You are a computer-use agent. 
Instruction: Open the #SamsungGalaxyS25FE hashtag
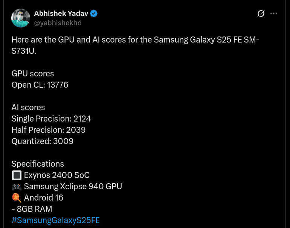point(56,220)
